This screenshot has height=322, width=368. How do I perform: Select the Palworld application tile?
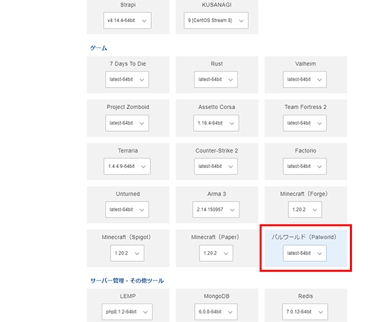tap(306, 248)
